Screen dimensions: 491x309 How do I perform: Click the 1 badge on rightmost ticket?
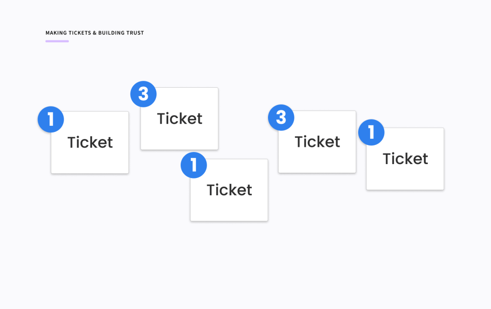coord(371,132)
